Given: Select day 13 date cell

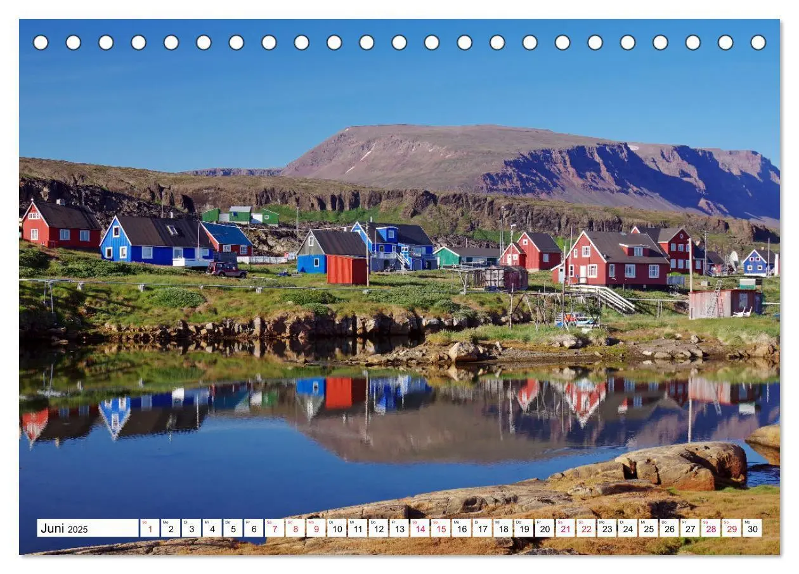Looking at the screenshot, I should [x=399, y=528].
